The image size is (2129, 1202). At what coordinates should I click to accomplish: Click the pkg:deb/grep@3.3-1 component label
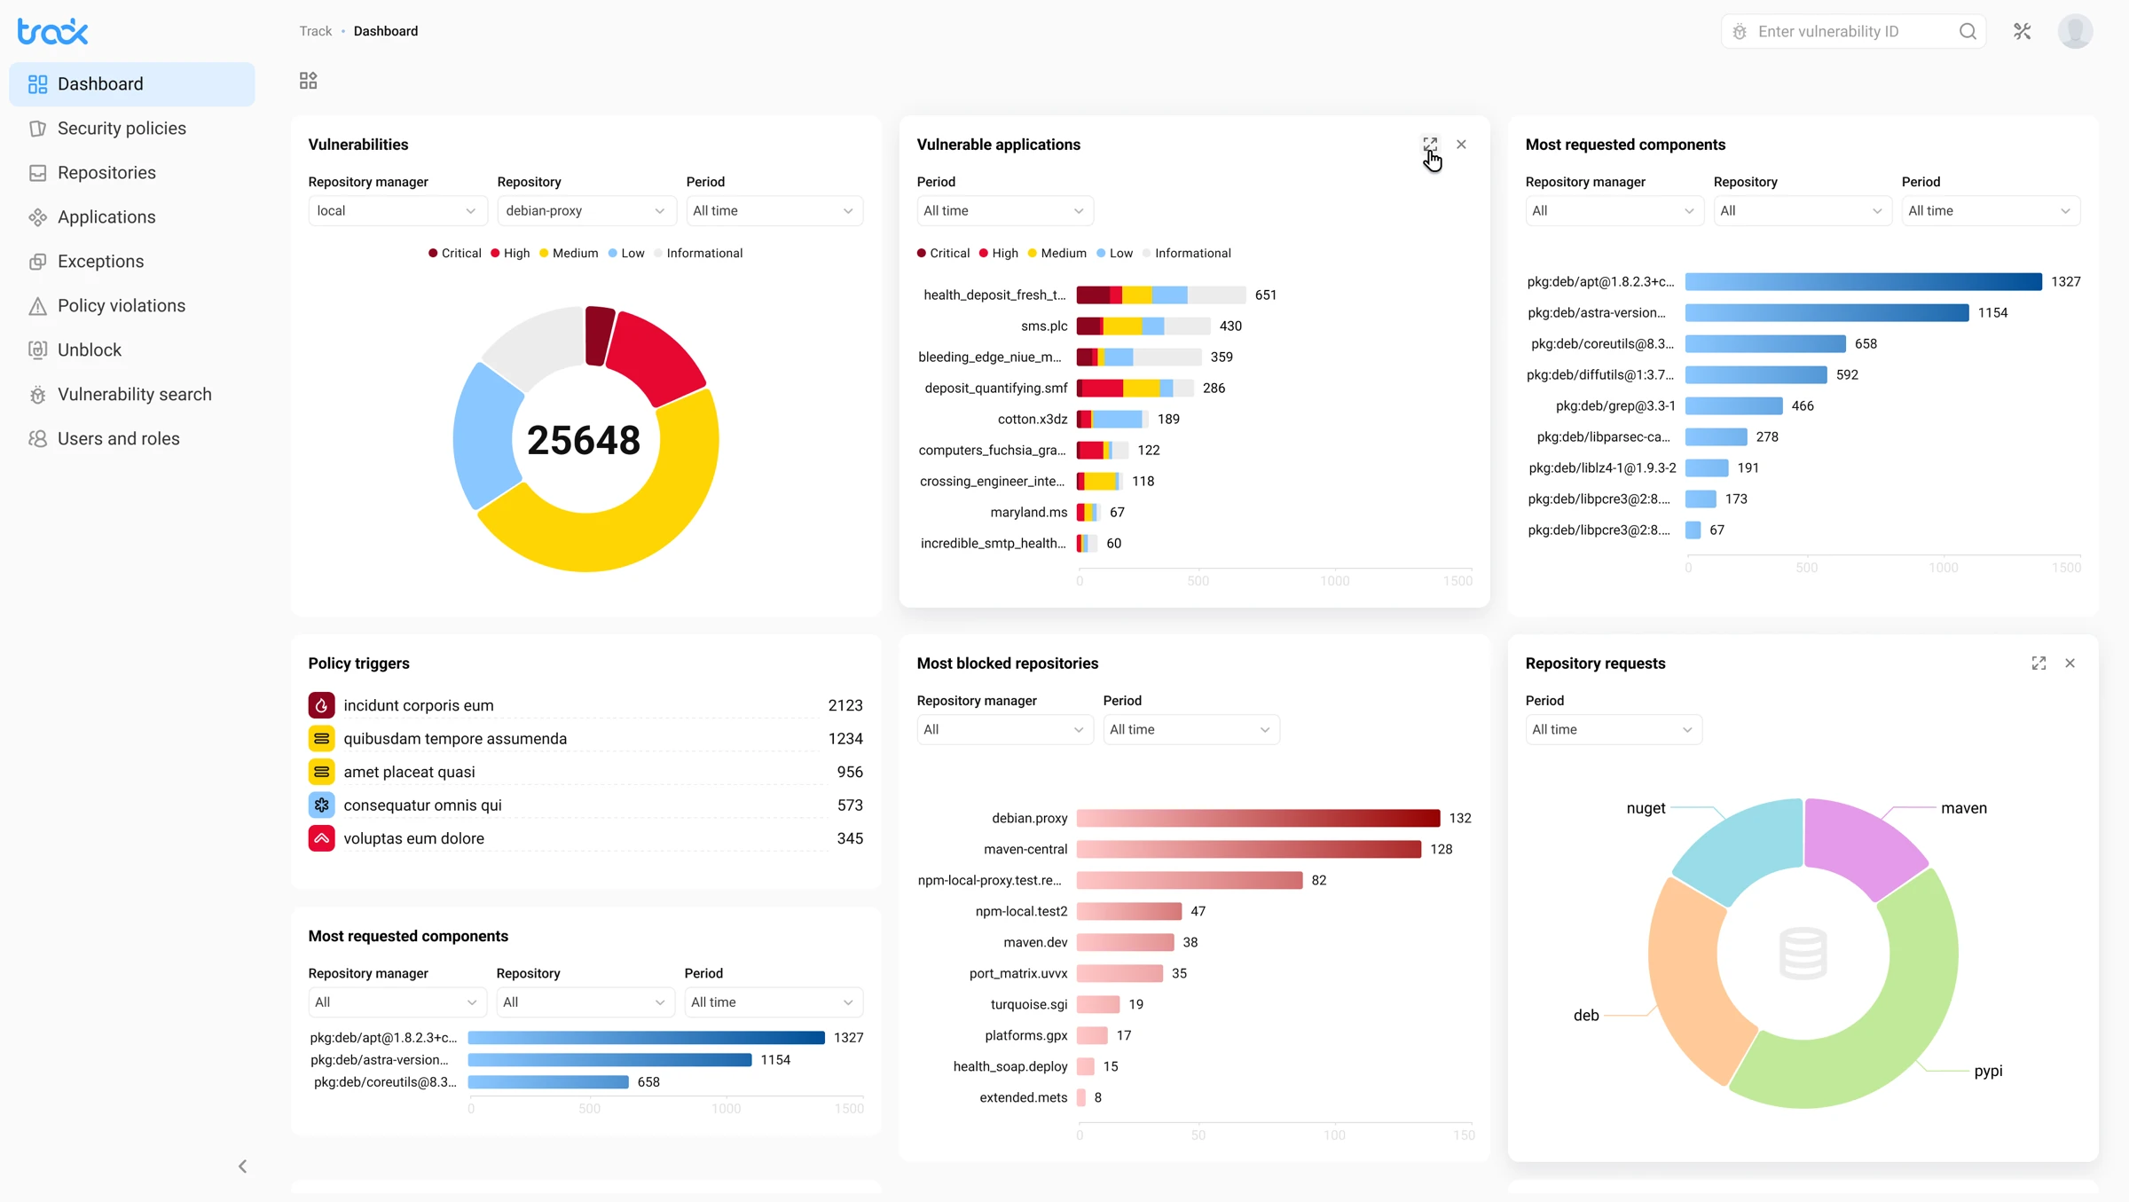click(x=1615, y=406)
